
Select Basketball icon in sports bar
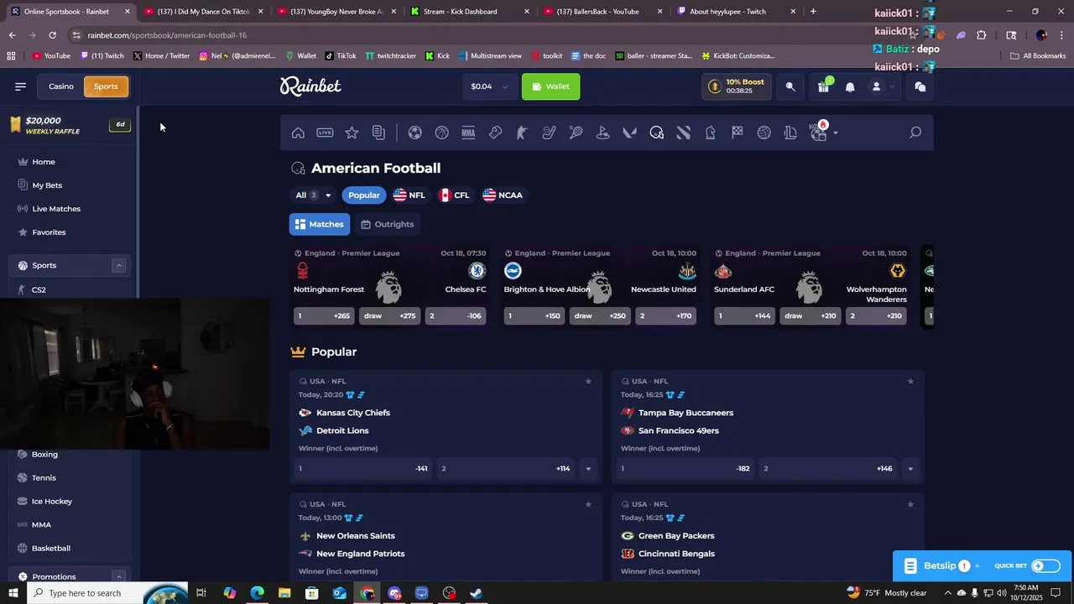[x=441, y=133]
